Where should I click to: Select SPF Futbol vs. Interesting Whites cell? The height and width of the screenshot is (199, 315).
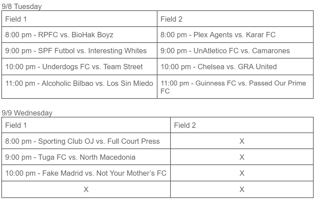[x=79, y=51]
